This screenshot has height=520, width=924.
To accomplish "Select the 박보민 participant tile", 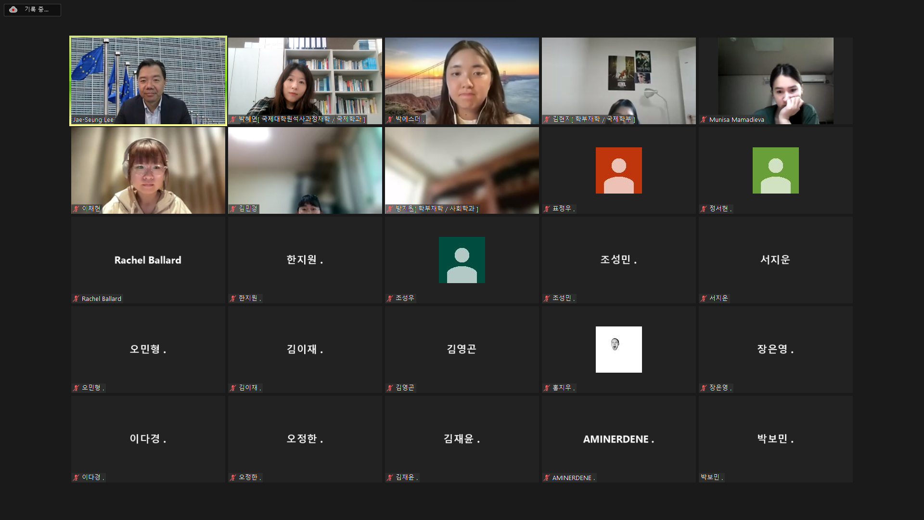I will [x=775, y=439].
